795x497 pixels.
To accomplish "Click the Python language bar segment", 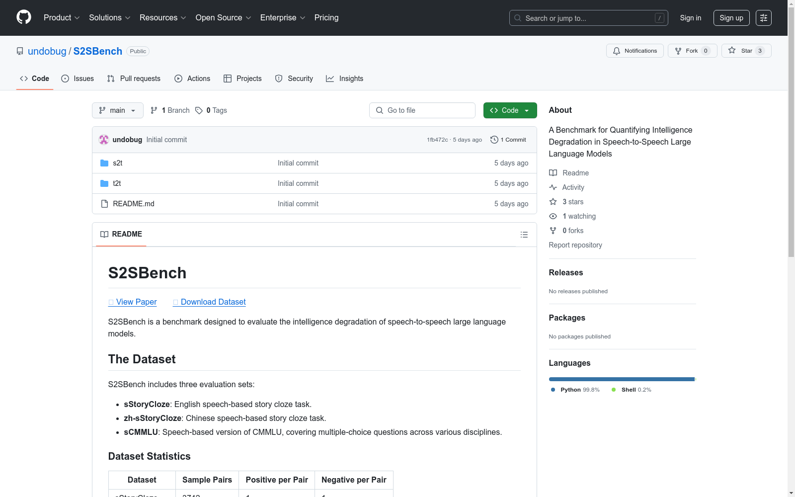I will [x=622, y=379].
